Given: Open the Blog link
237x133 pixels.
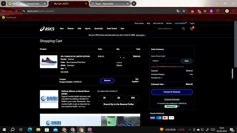Looking at the screenshot, I should [148, 23].
